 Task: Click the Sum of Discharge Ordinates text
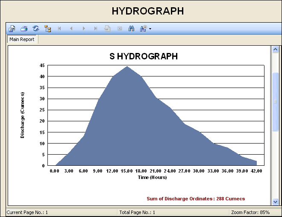pos(196,199)
